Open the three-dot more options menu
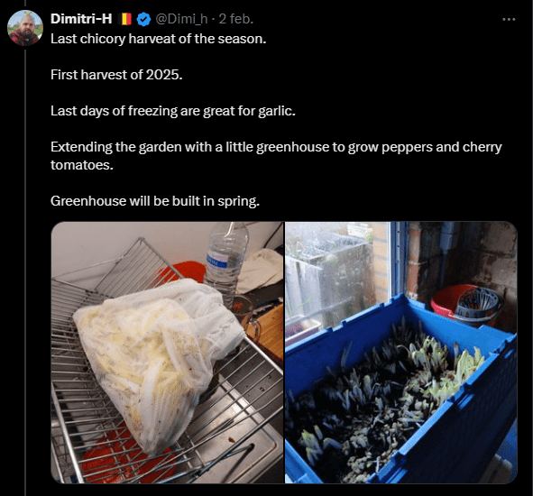The width and height of the screenshot is (533, 496). coord(509,19)
